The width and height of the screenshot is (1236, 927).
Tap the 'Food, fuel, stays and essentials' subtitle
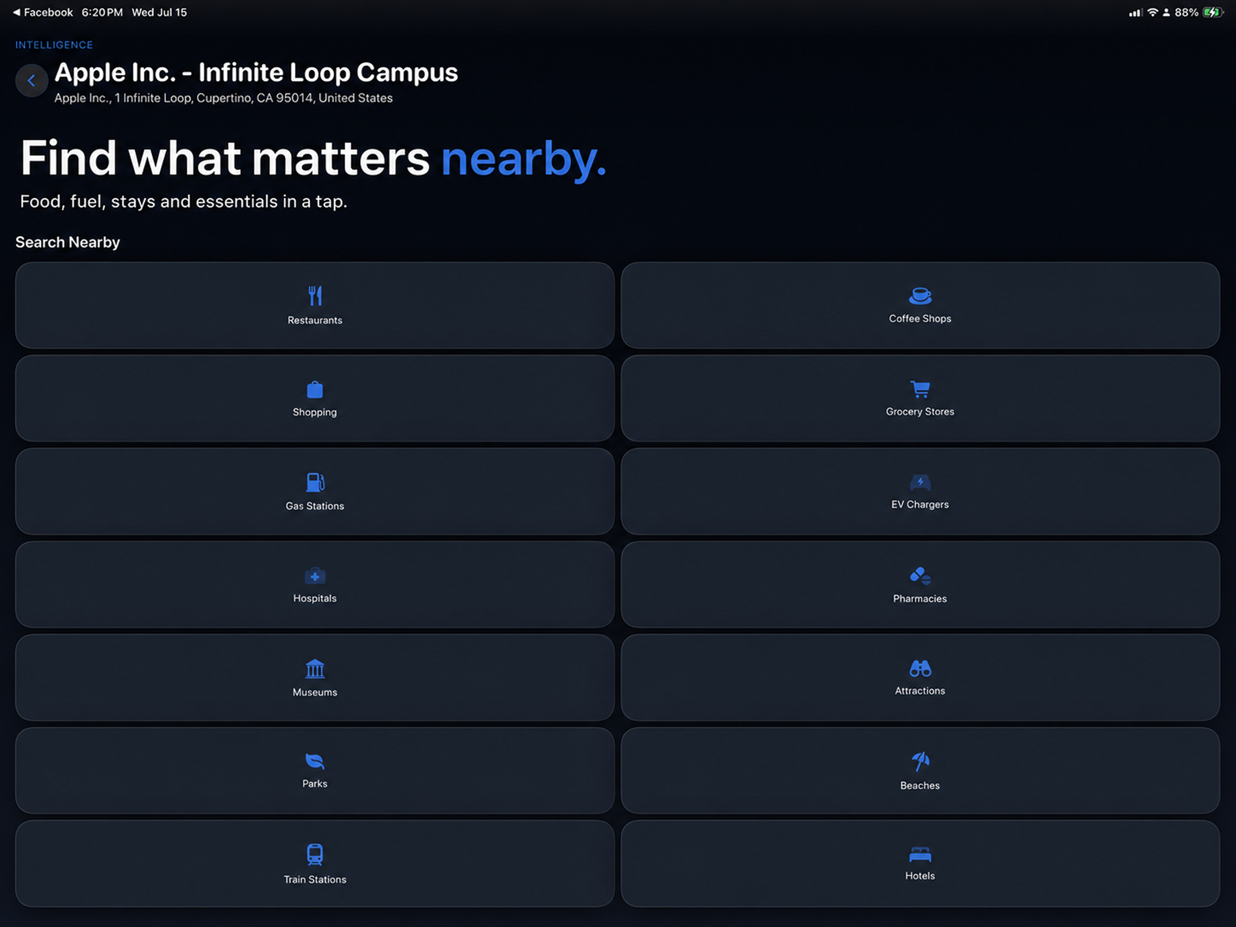(x=184, y=202)
